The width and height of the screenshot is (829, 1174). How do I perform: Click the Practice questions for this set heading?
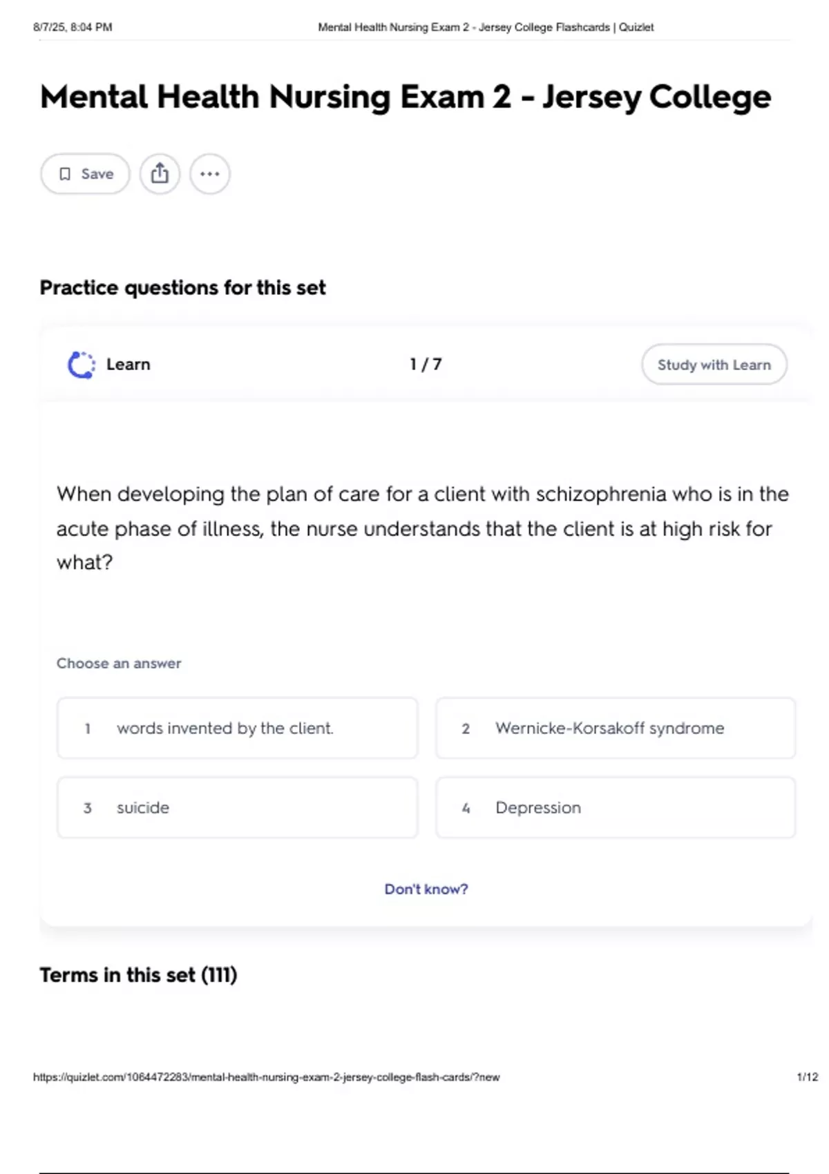(182, 287)
